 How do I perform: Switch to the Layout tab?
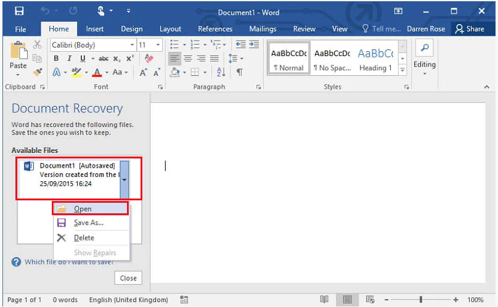point(170,29)
